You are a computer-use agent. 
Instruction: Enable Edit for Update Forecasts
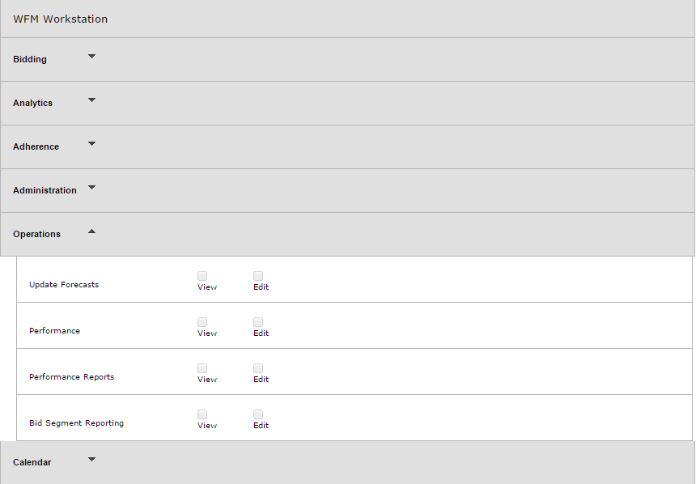(x=258, y=276)
